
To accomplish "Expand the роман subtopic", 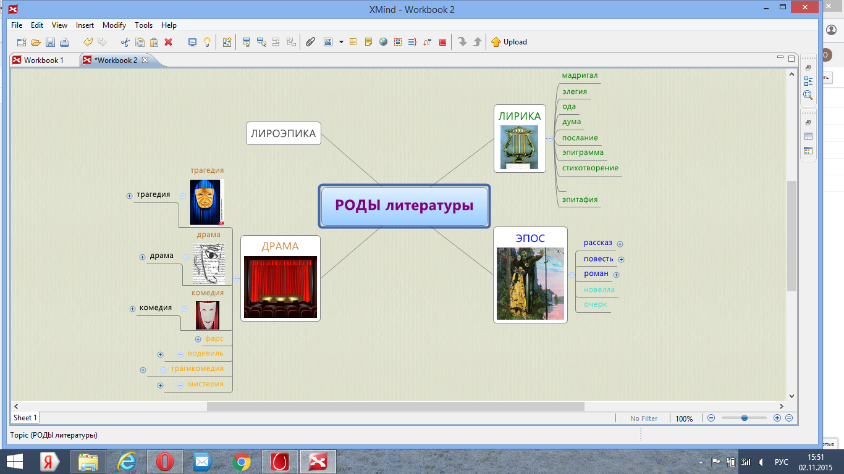I will (616, 275).
